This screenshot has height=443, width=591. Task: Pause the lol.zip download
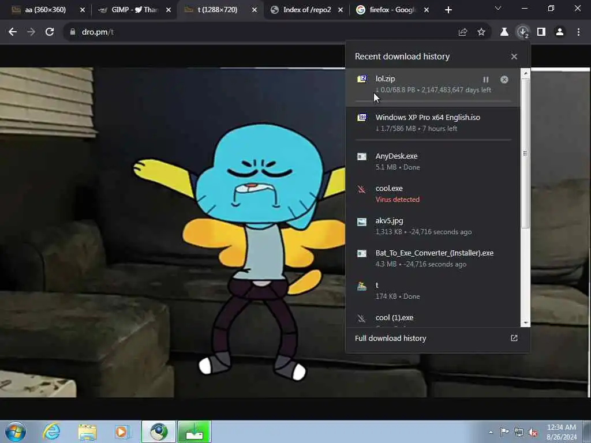[x=486, y=80]
